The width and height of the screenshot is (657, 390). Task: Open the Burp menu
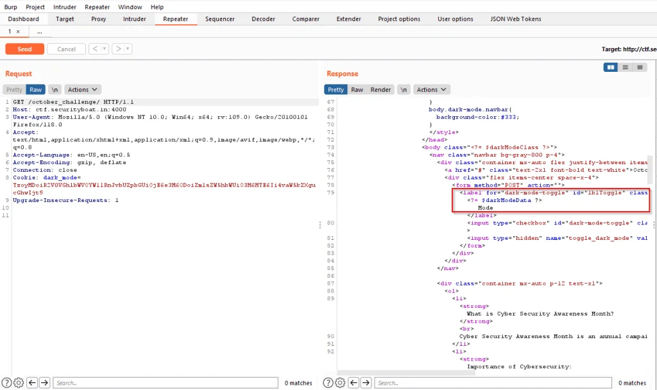click(x=10, y=7)
